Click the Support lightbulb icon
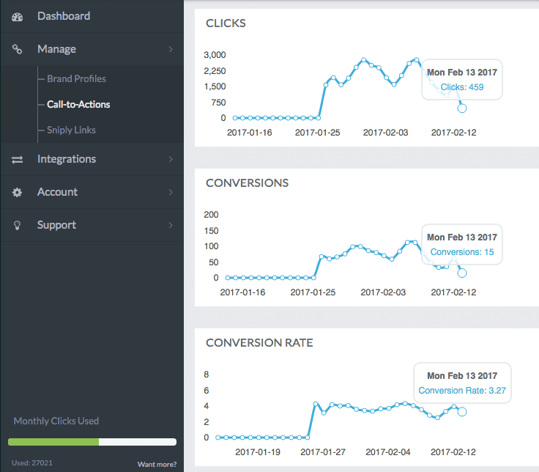 [x=18, y=225]
